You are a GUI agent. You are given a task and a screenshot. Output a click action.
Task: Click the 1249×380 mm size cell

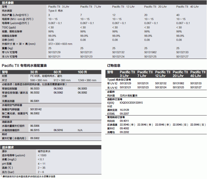click(87, 80)
